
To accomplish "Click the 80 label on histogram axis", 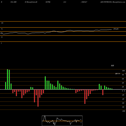I will pyautogui.click(x=123, y=75).
